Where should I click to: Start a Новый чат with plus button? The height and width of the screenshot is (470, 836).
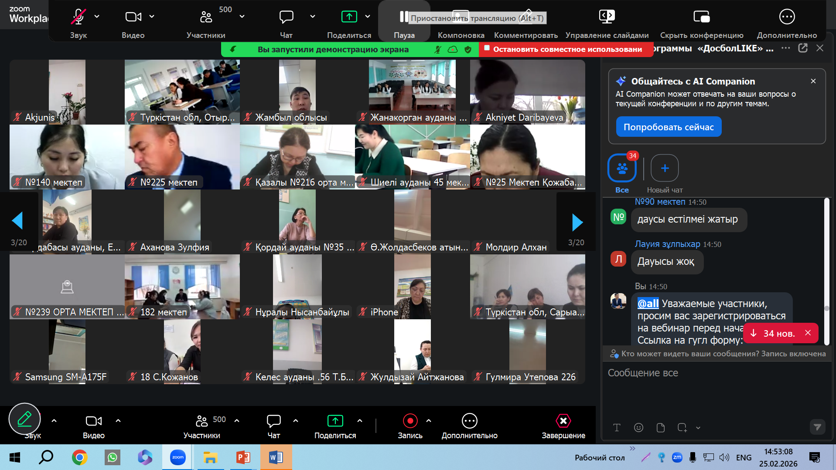(665, 168)
